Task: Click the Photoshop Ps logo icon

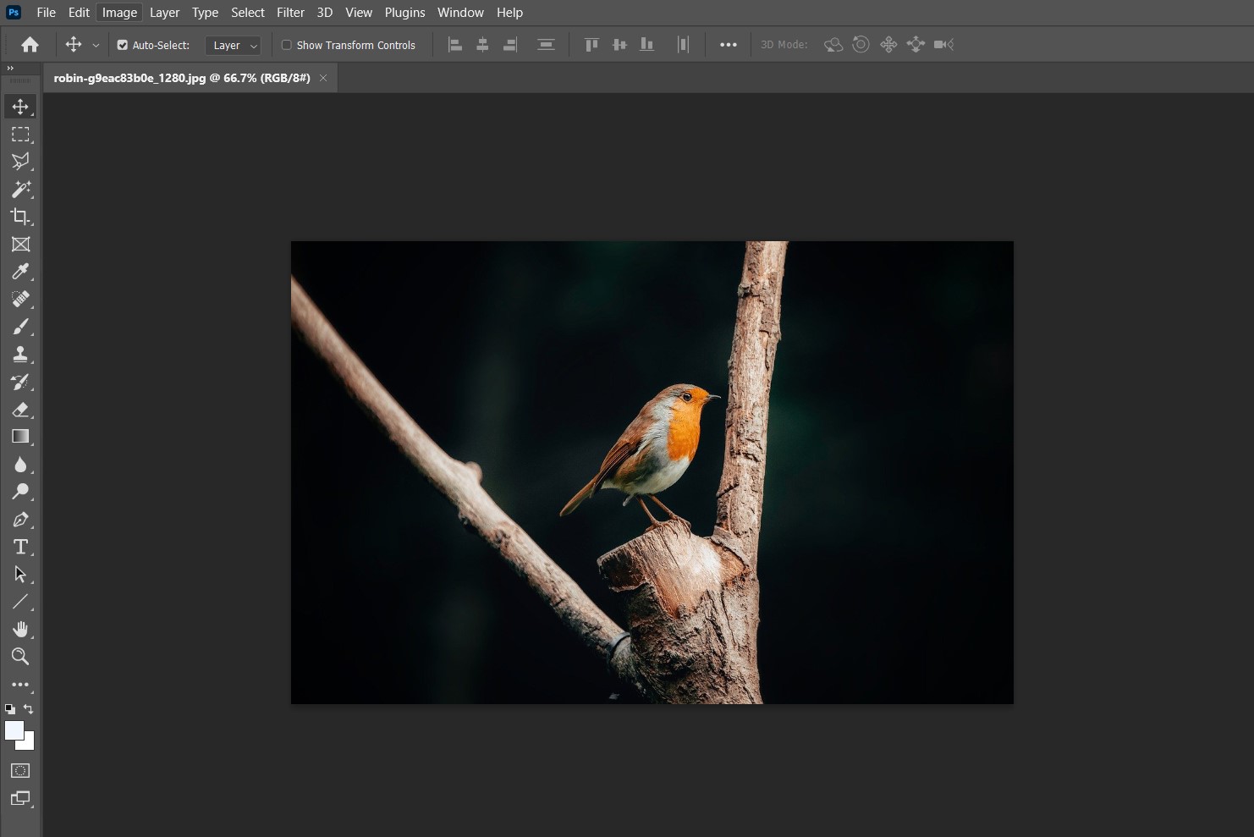Action: [x=14, y=13]
